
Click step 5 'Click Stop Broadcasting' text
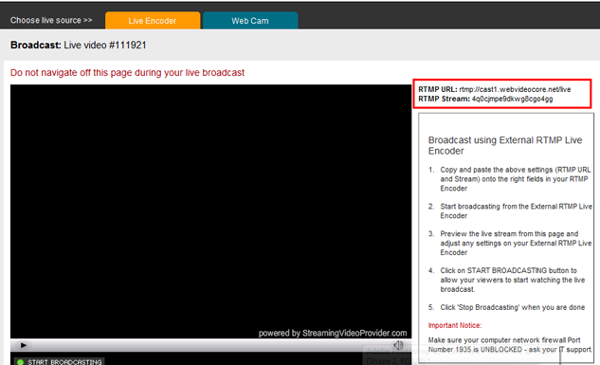coord(513,307)
